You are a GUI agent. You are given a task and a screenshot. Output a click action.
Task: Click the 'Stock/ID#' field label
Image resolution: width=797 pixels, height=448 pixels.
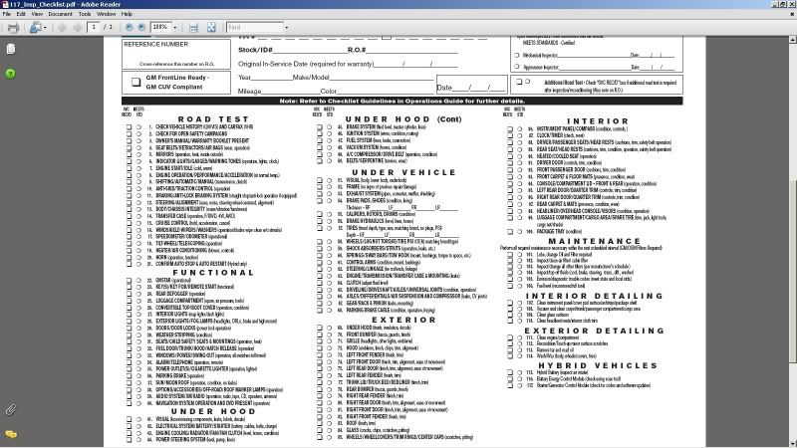point(255,50)
